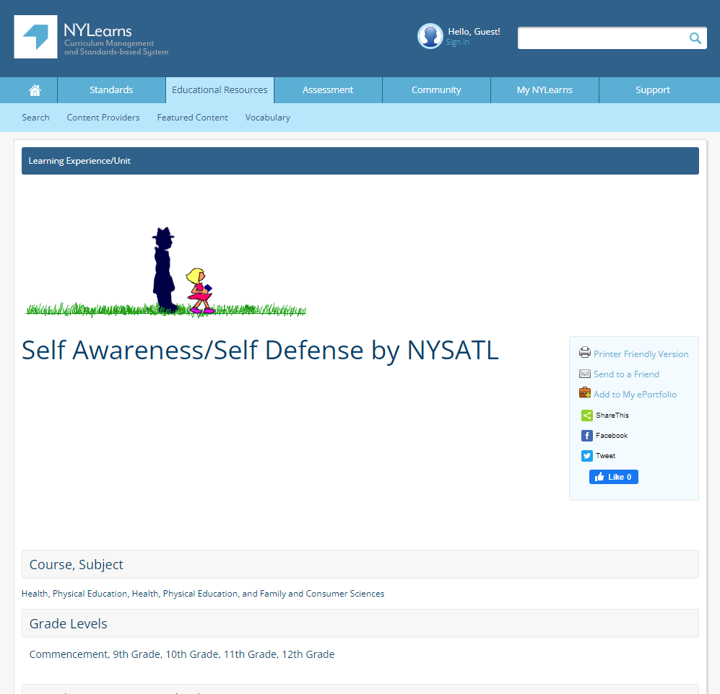The image size is (720, 694).
Task: Click the Vocabulary link in the sub-navigation
Action: (x=267, y=117)
